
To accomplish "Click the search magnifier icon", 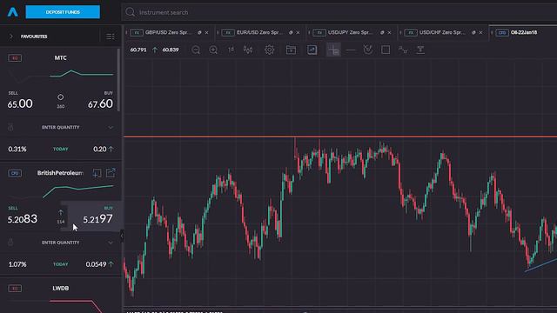I will [x=130, y=12].
